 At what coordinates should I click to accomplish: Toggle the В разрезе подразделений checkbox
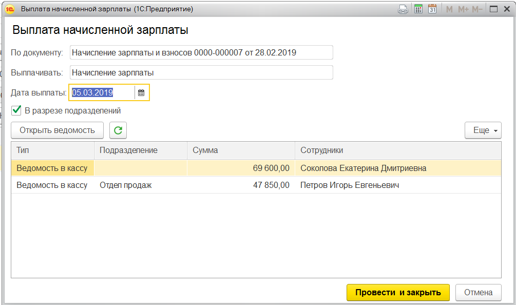[16, 110]
